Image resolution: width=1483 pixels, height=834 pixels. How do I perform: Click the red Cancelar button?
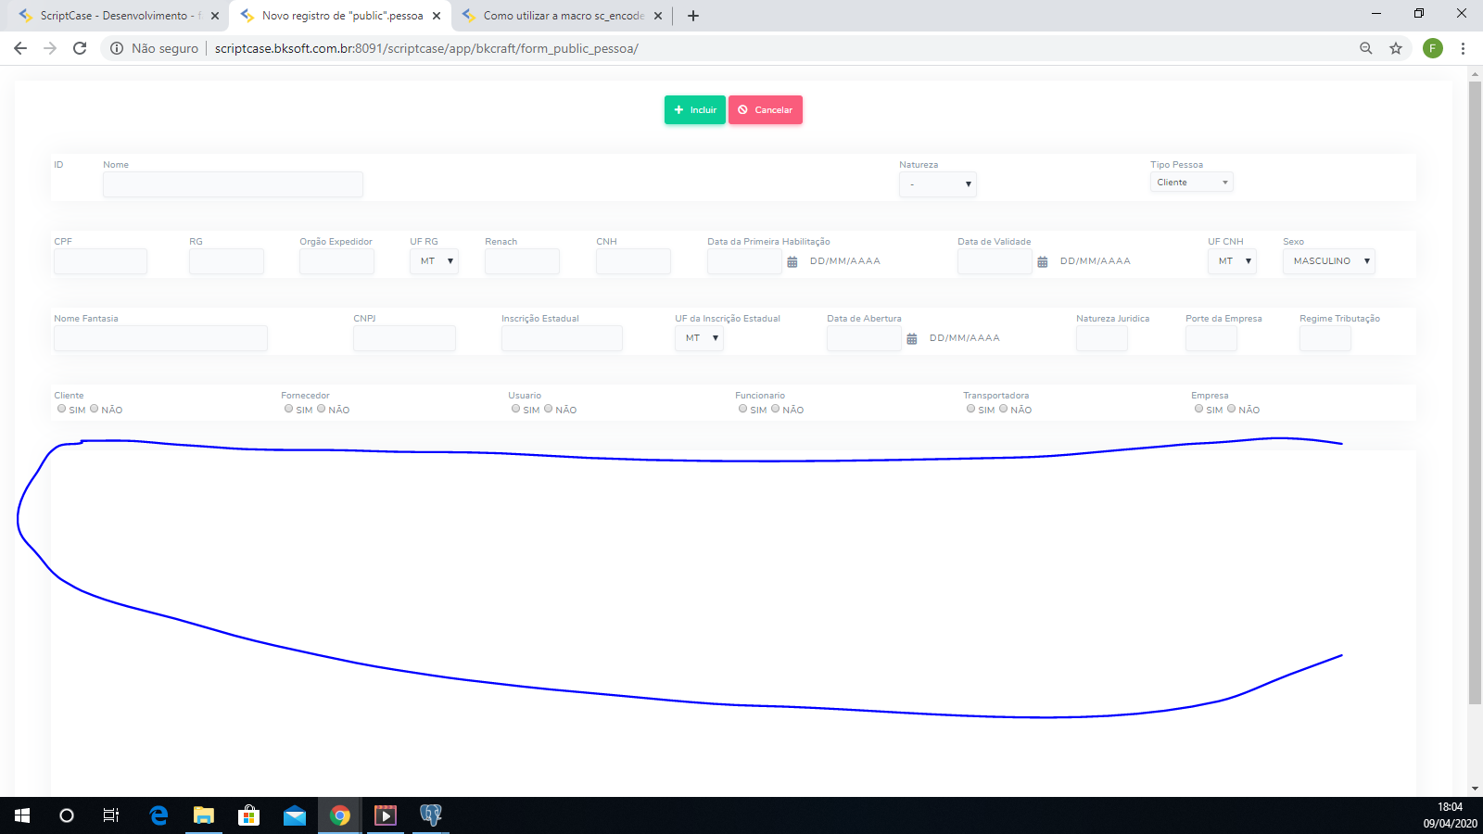[766, 109]
